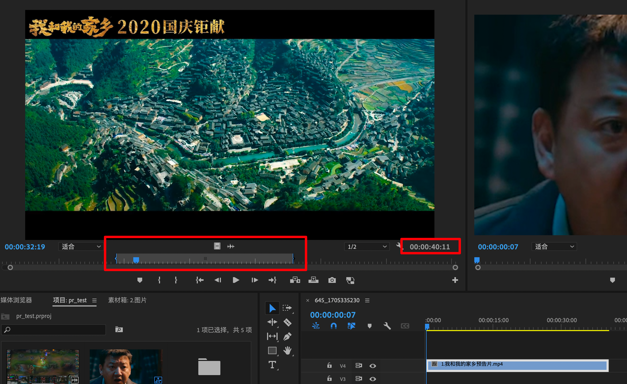Viewport: 627px width, 384px height.
Task: Click Drag Video Only filmstrip icon
Action: [217, 246]
